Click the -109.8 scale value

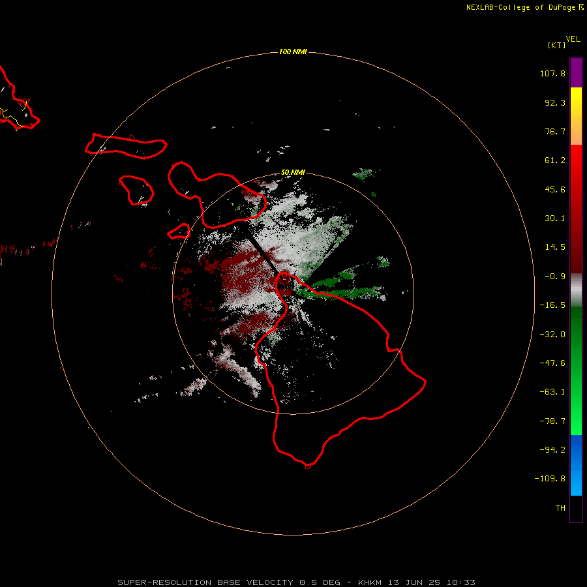point(550,479)
